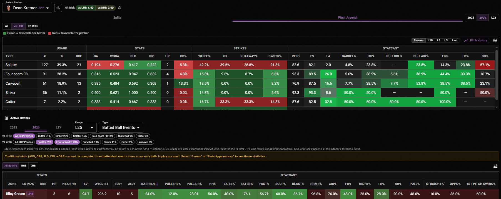
Task: Switch to the Splits tab
Action: [x=117, y=17]
